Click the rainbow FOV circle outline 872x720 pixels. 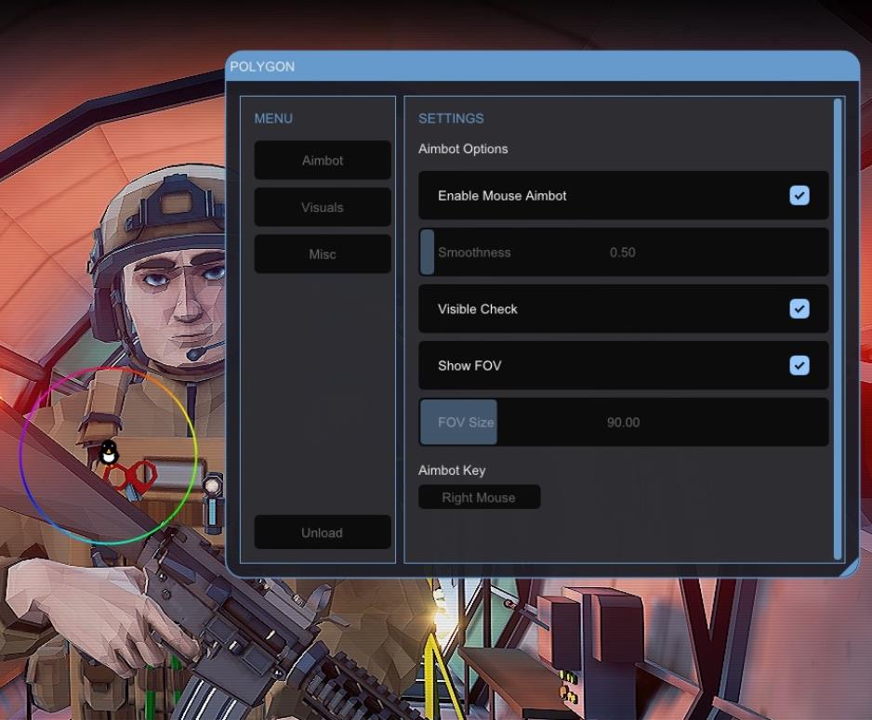195,454
